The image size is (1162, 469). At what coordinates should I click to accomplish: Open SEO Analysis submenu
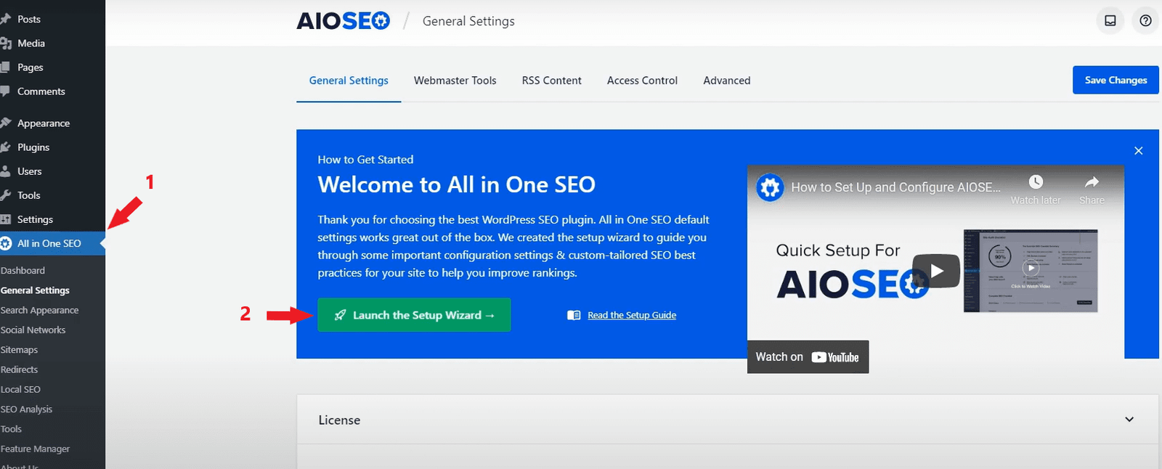[26, 409]
